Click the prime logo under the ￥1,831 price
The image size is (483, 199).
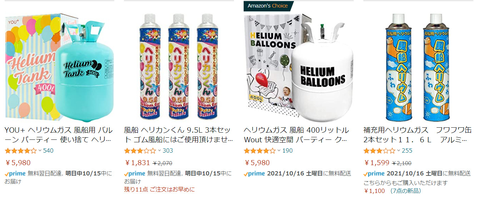[135, 174]
